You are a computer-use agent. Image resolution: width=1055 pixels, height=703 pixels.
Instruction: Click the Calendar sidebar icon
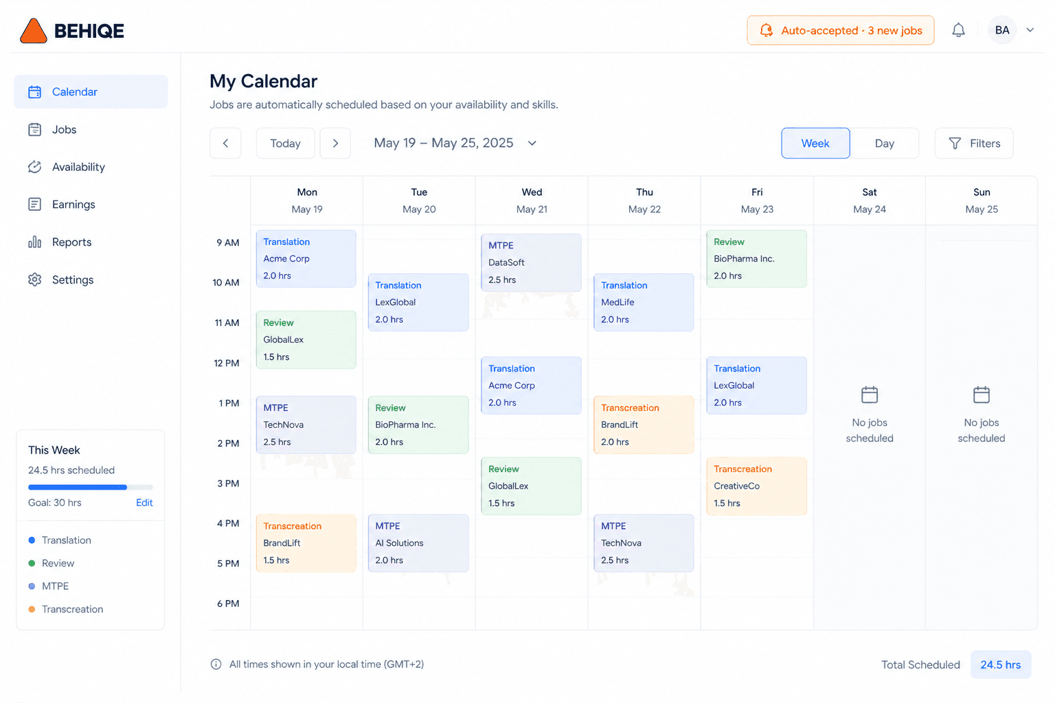34,92
